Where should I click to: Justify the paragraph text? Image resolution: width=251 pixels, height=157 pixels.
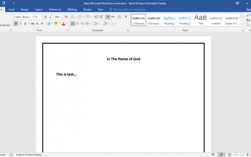[x=87, y=24]
